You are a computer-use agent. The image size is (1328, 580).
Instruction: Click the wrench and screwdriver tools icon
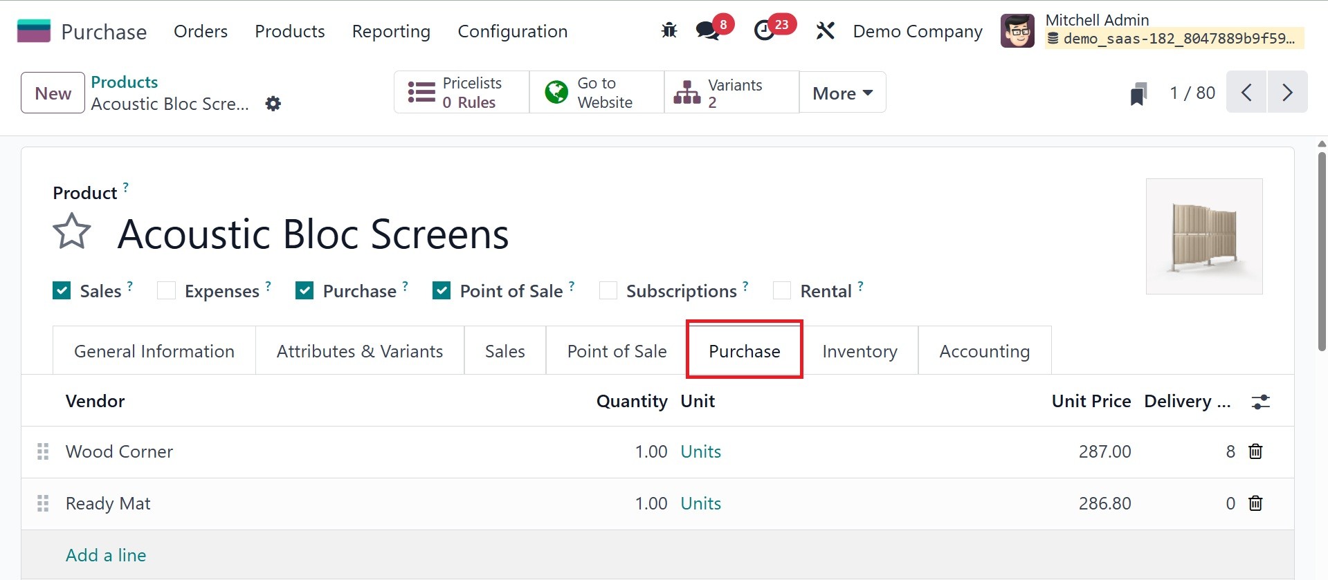(825, 31)
